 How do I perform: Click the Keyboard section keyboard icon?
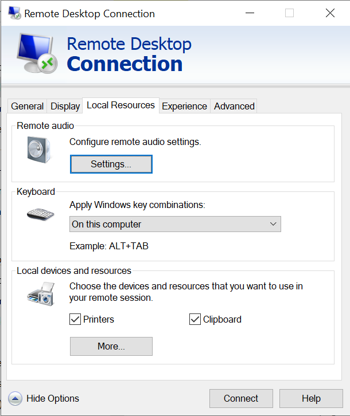[x=40, y=214]
